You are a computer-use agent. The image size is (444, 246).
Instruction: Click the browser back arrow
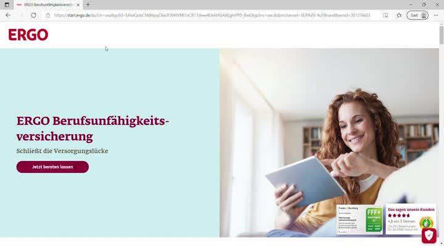[8, 15]
